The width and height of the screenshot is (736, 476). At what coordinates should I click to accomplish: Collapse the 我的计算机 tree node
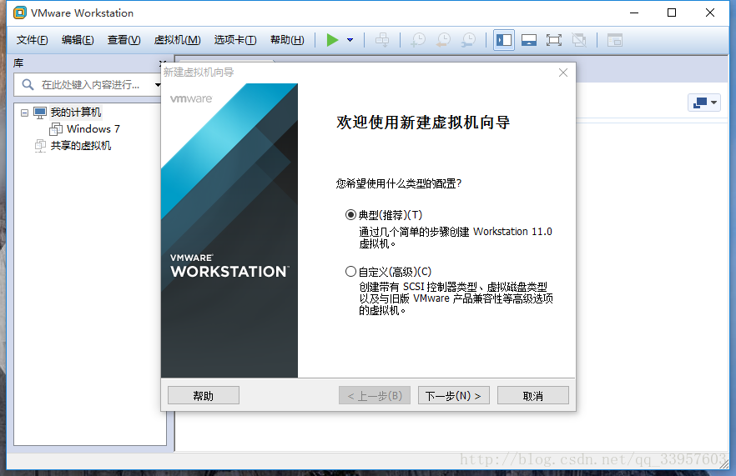24,113
